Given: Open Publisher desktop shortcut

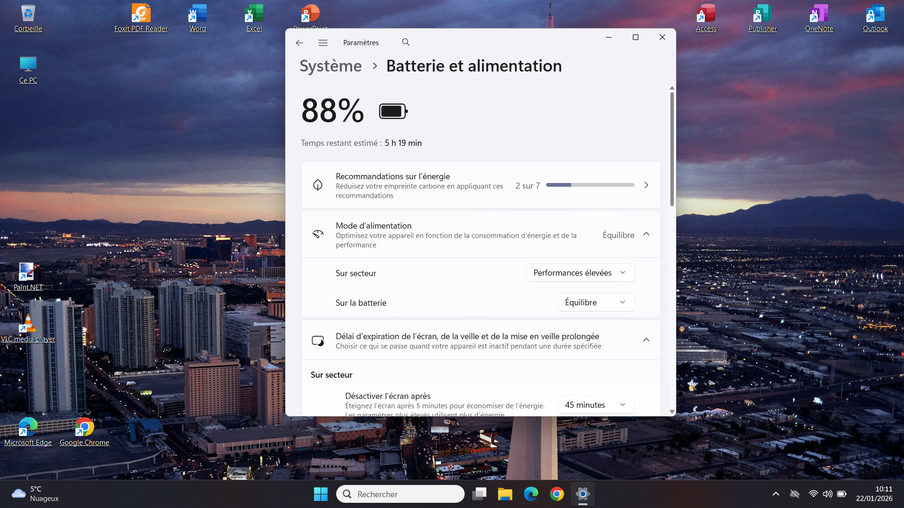Looking at the screenshot, I should [763, 19].
